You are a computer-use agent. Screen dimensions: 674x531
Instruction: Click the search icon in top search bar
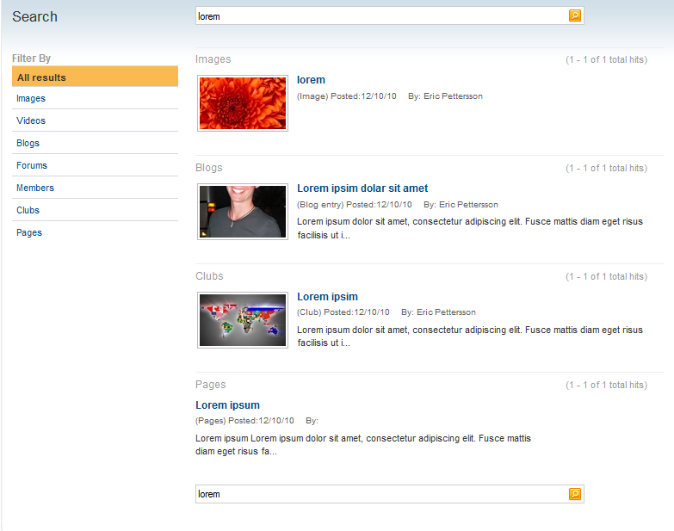point(575,15)
